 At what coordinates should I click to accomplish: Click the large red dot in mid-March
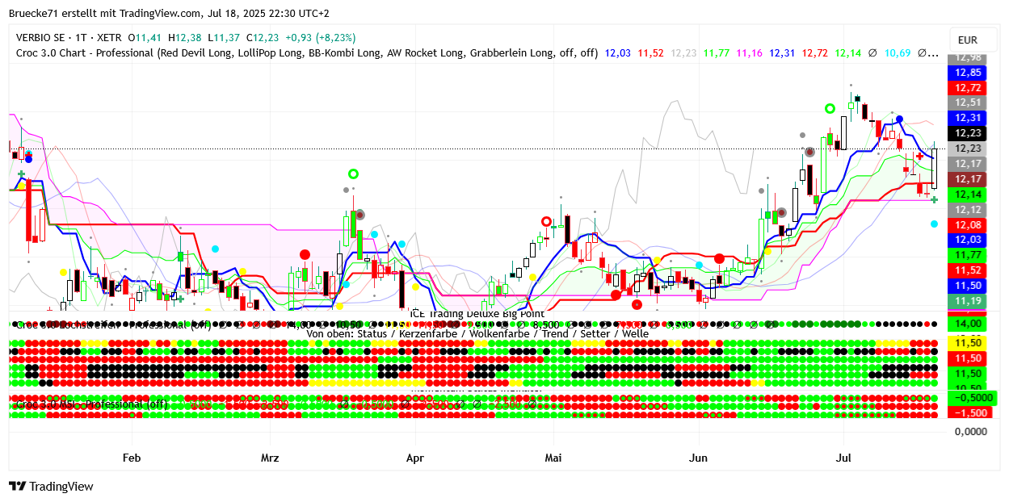[x=305, y=254]
